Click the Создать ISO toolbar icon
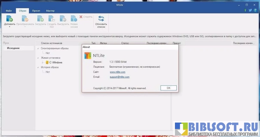The image size is (260, 137). click(x=51, y=19)
